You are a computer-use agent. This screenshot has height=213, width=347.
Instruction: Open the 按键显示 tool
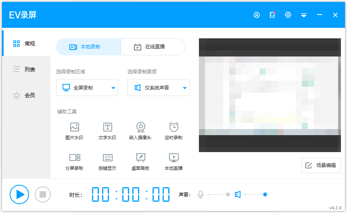point(107,162)
